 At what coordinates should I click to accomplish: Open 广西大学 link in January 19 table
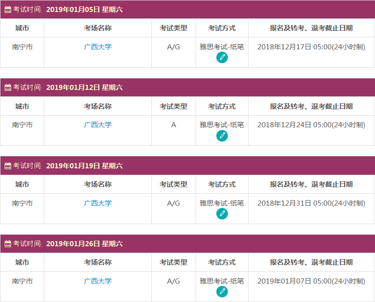coord(98,203)
